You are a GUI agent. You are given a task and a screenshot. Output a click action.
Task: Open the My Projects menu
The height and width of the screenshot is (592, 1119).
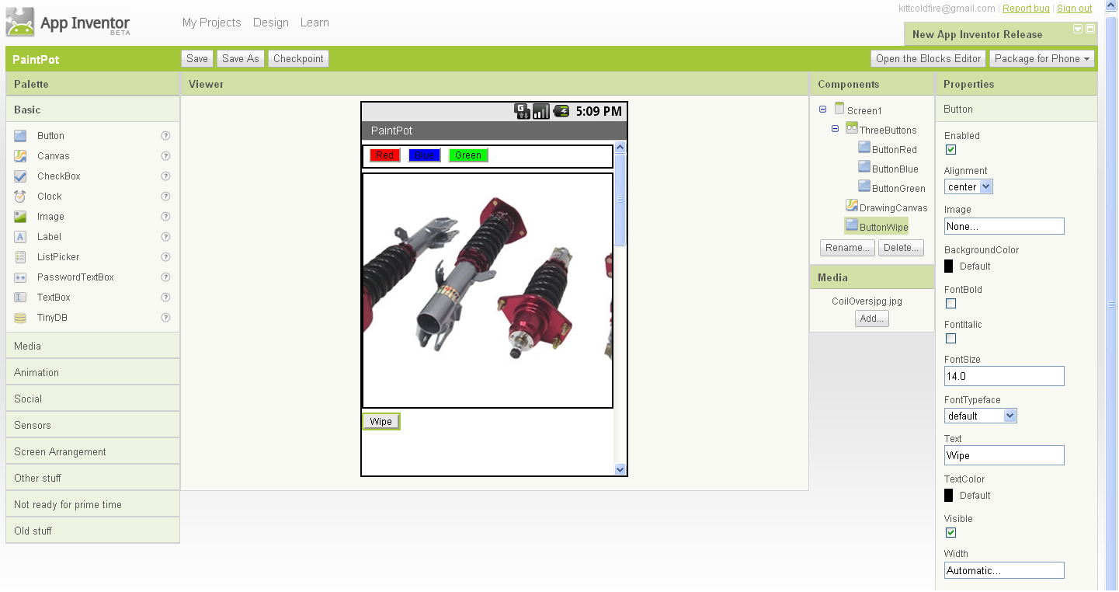211,23
